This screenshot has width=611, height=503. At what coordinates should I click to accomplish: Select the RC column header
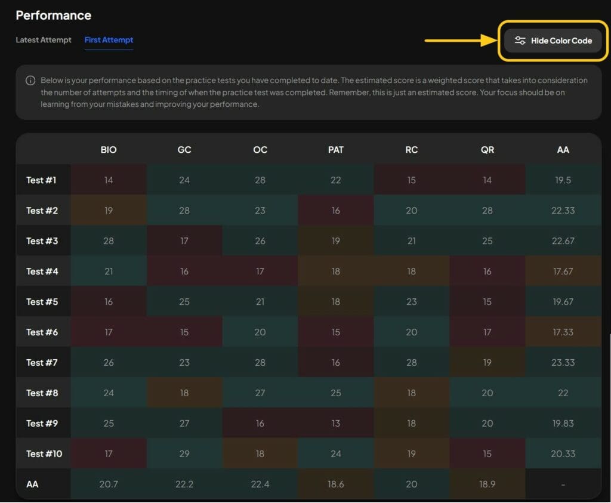click(x=411, y=150)
